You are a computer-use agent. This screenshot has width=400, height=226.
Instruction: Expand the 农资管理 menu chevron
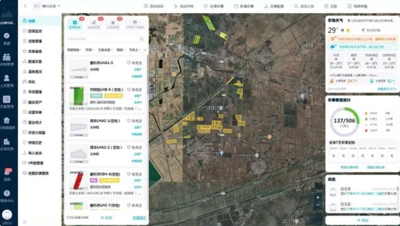[x=56, y=92]
